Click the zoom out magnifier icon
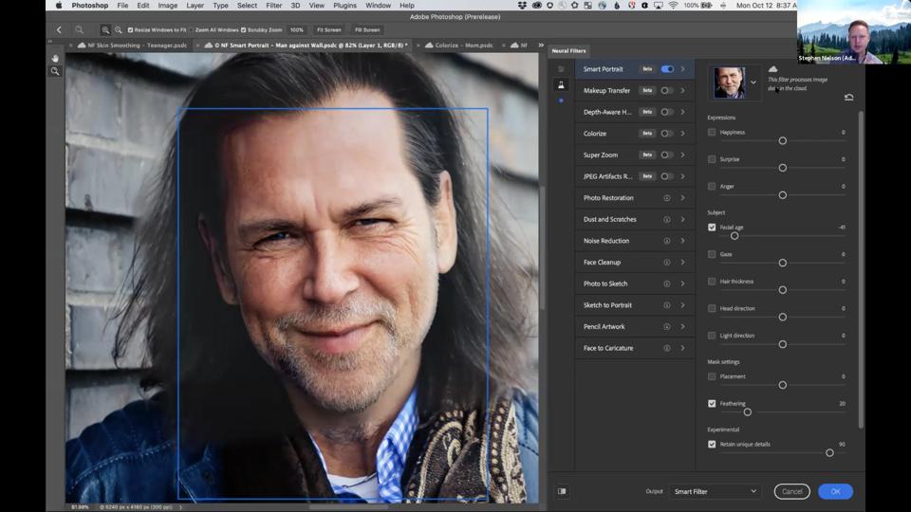Viewport: 911px width, 512px height. click(x=119, y=30)
